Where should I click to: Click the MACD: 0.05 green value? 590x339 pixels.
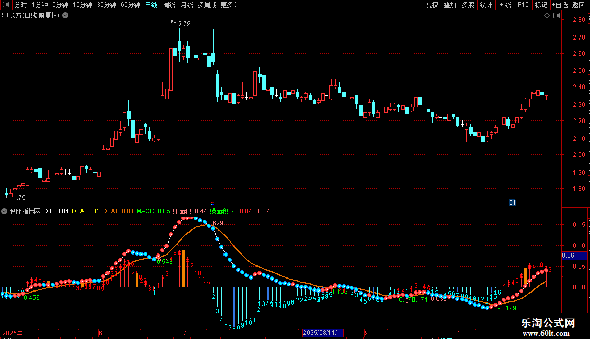(153, 211)
